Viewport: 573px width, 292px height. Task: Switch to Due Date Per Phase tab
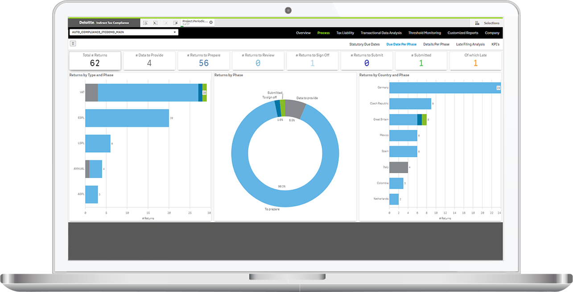click(401, 45)
